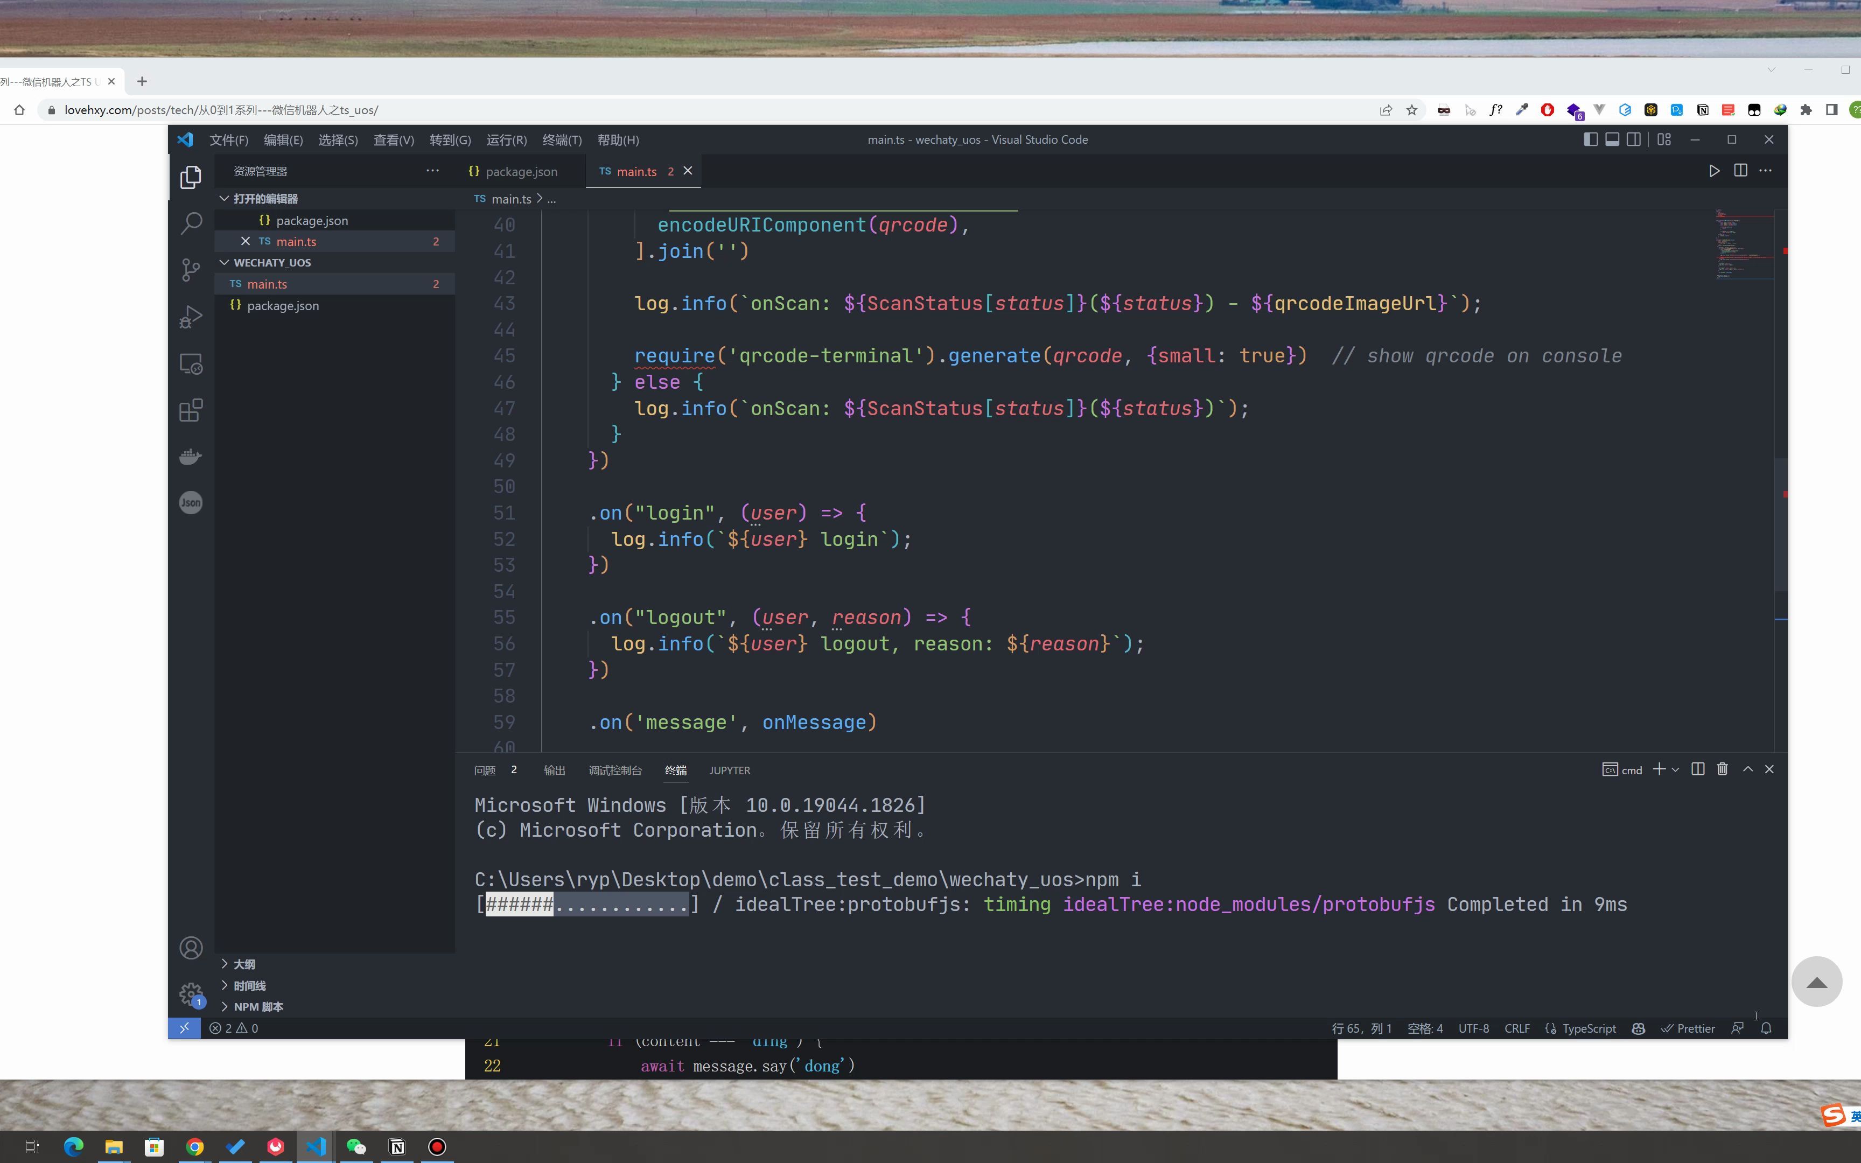Open the 运行(R) menu
1861x1163 pixels.
click(x=507, y=140)
